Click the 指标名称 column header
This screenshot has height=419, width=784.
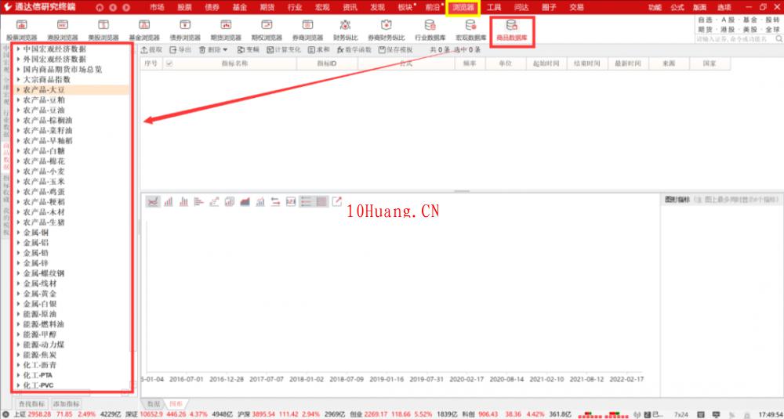(235, 63)
